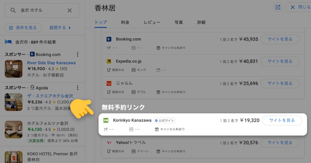Open hotel page in new window icon

point(278,7)
